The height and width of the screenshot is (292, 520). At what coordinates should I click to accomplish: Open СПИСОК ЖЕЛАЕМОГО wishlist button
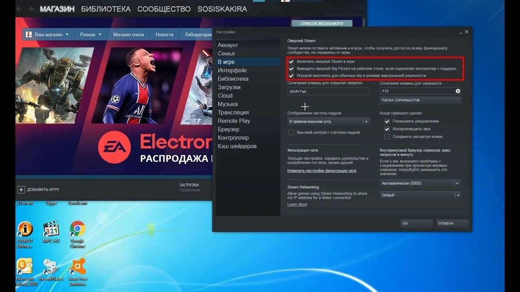(322, 24)
